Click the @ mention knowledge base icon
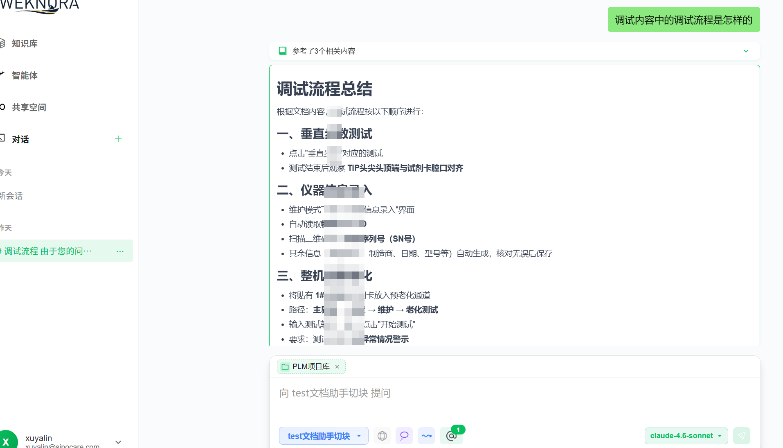 point(451,436)
